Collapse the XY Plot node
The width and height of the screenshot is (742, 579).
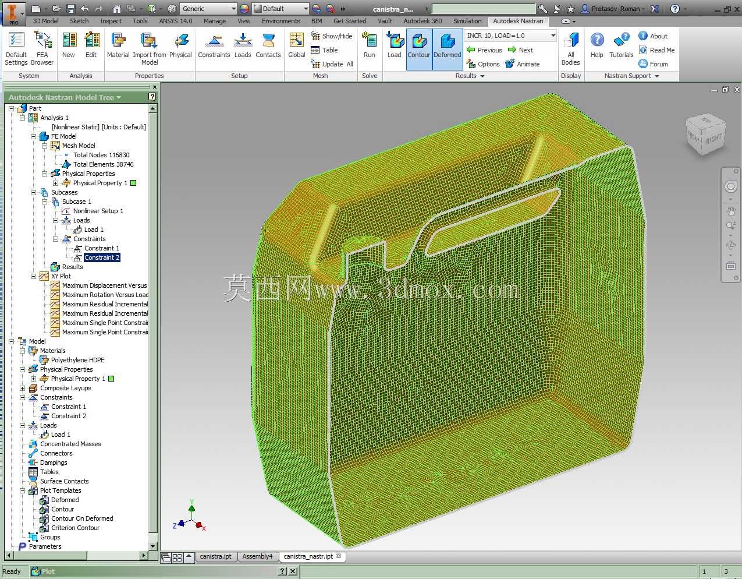(x=33, y=276)
